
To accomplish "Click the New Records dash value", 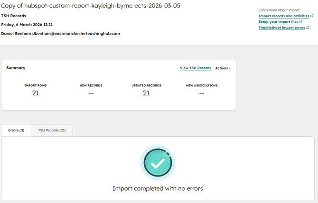I will tap(91, 93).
